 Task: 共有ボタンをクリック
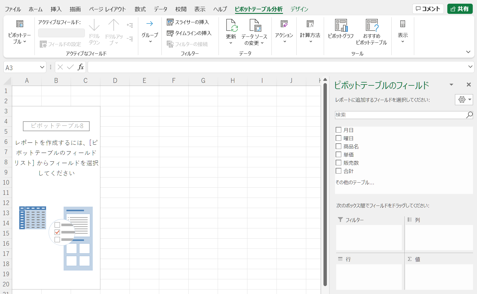coord(460,9)
